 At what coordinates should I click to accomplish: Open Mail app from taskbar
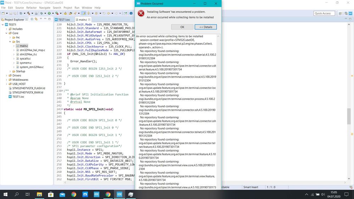point(62,194)
